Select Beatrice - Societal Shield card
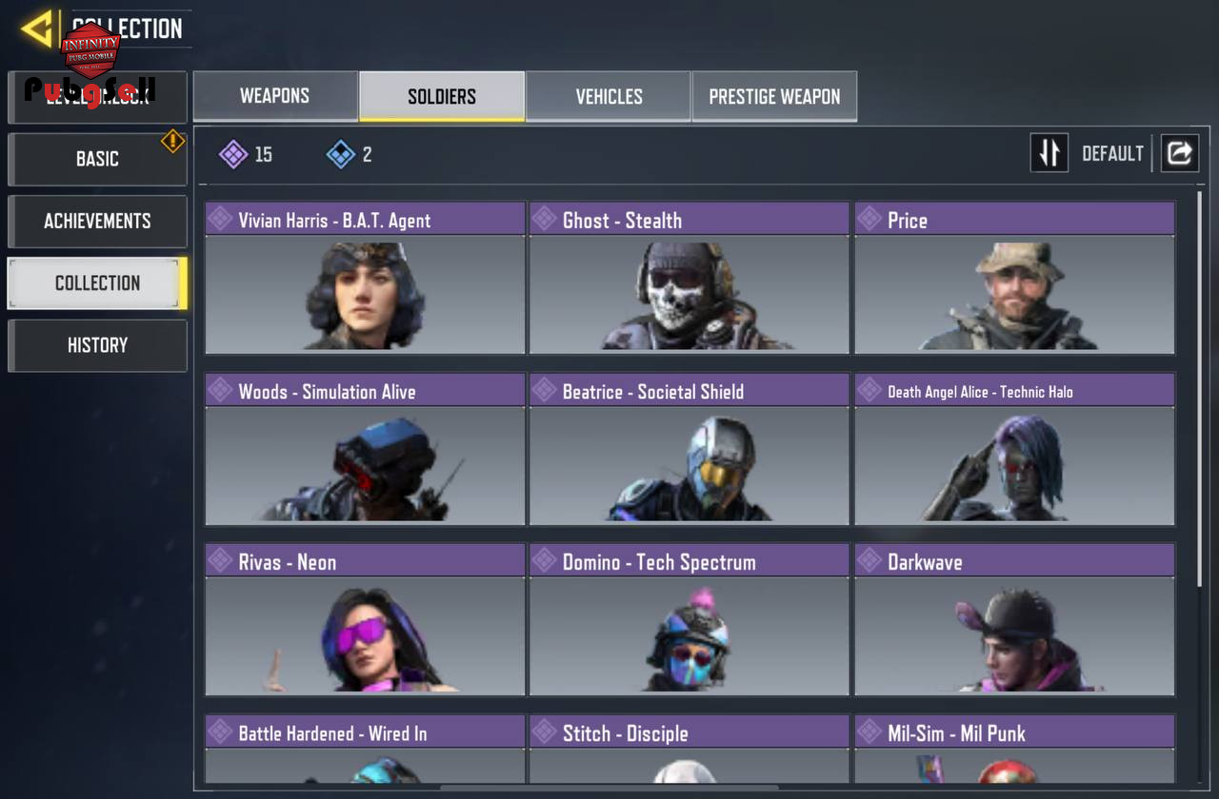Image resolution: width=1219 pixels, height=799 pixels. click(x=689, y=449)
